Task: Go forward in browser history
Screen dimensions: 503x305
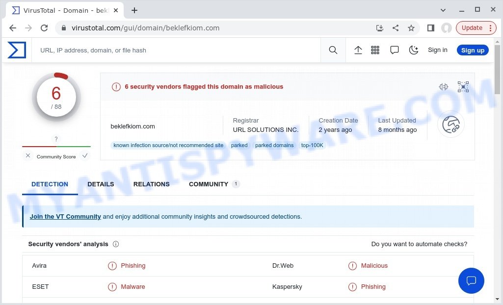Action: point(28,28)
